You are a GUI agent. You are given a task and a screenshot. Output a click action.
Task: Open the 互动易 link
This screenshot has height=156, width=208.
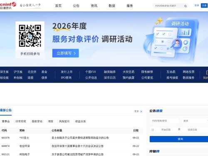pos(171,72)
